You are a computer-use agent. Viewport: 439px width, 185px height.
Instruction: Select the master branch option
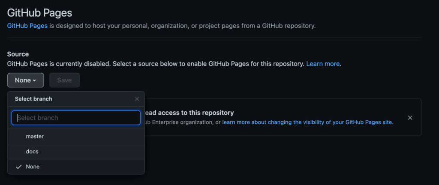[35, 136]
